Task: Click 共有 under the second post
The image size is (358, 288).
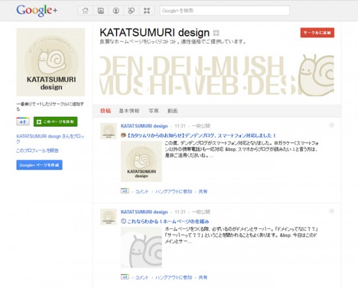Action: [x=203, y=278]
